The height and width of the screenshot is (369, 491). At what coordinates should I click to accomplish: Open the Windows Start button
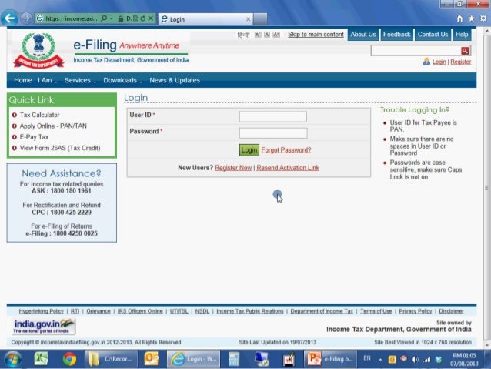coord(12,359)
